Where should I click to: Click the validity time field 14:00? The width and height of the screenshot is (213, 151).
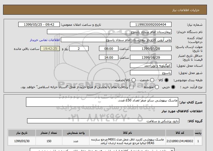pos(109,57)
